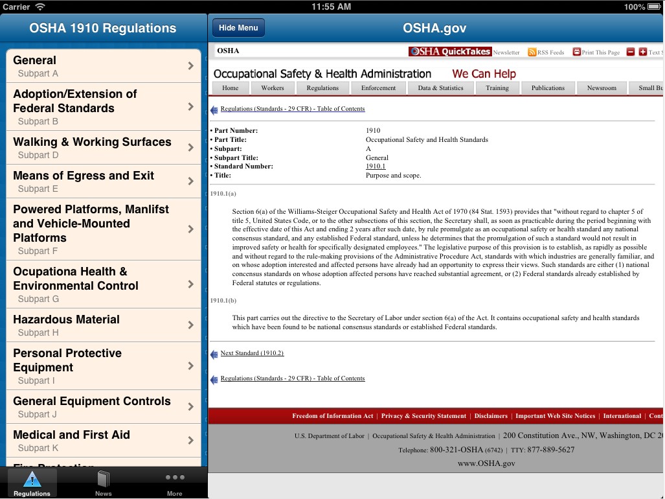This screenshot has height=499, width=665.
Task: Click back arrow beside top Table of Contents link
Action: (x=214, y=110)
